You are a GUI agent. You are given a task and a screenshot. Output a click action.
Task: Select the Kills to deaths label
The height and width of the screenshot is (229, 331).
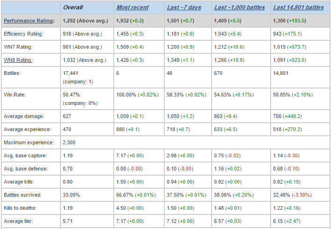tap(20, 208)
